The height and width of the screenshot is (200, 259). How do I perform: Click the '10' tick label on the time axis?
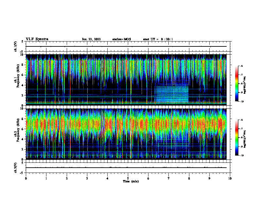230,178
